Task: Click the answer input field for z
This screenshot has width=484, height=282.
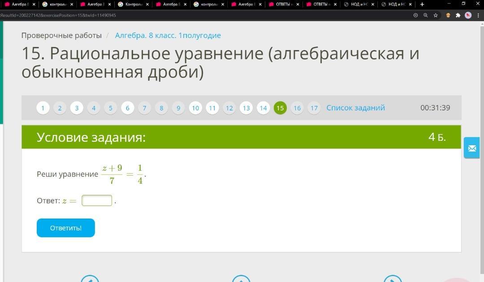Action: coord(97,201)
